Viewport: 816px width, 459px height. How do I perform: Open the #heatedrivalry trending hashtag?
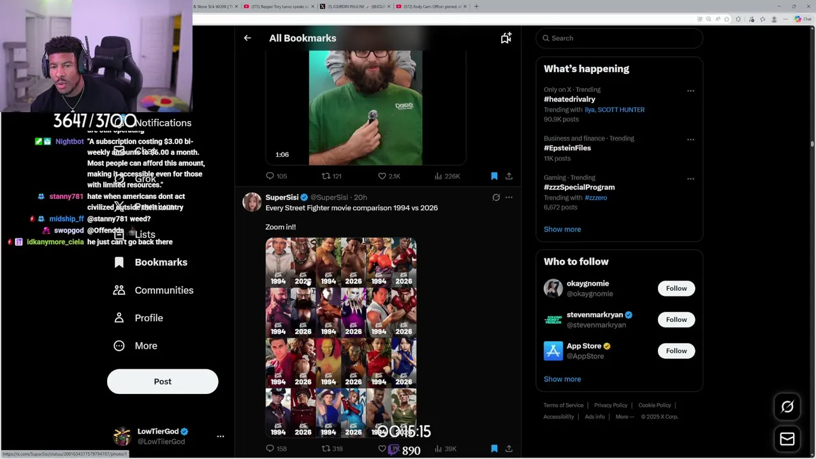point(569,99)
